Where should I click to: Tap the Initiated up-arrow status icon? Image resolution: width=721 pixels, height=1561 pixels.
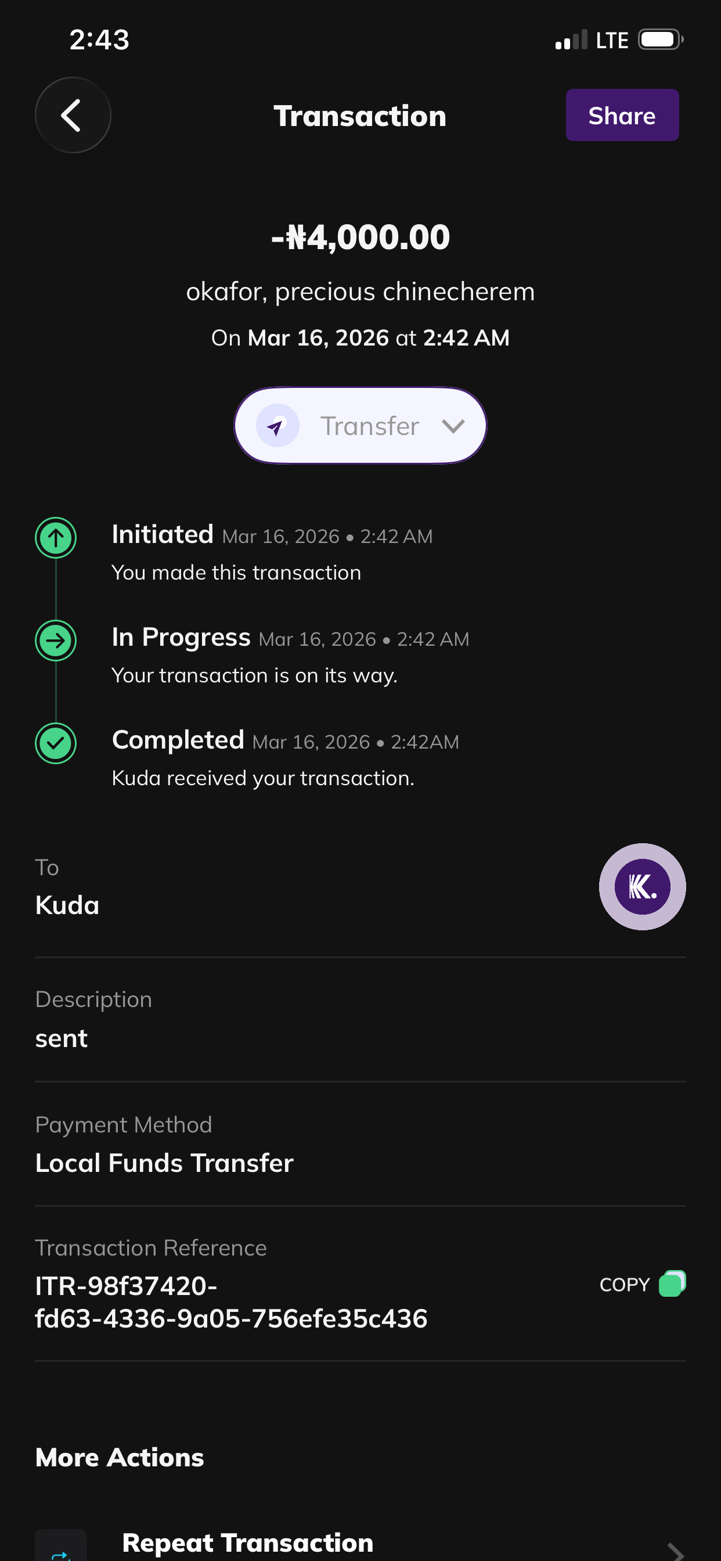(56, 538)
